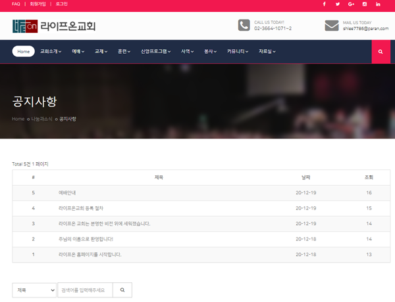The height and width of the screenshot is (302, 395).
Task: Expand the 교회소개 menu
Action: pos(51,51)
